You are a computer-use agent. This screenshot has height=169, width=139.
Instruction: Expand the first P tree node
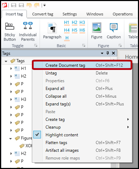pyautogui.click(x=11, y=84)
